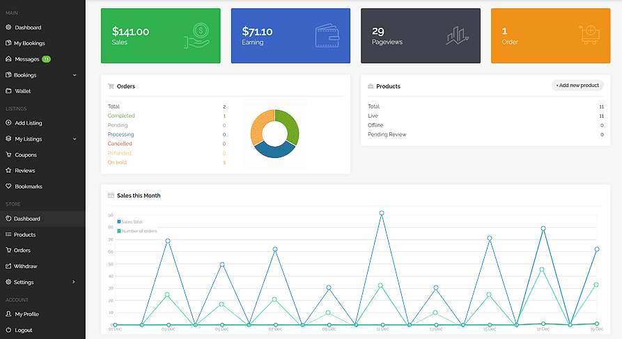The image size is (622, 339).
Task: Click the green Sales summary card
Action: pyautogui.click(x=160, y=35)
